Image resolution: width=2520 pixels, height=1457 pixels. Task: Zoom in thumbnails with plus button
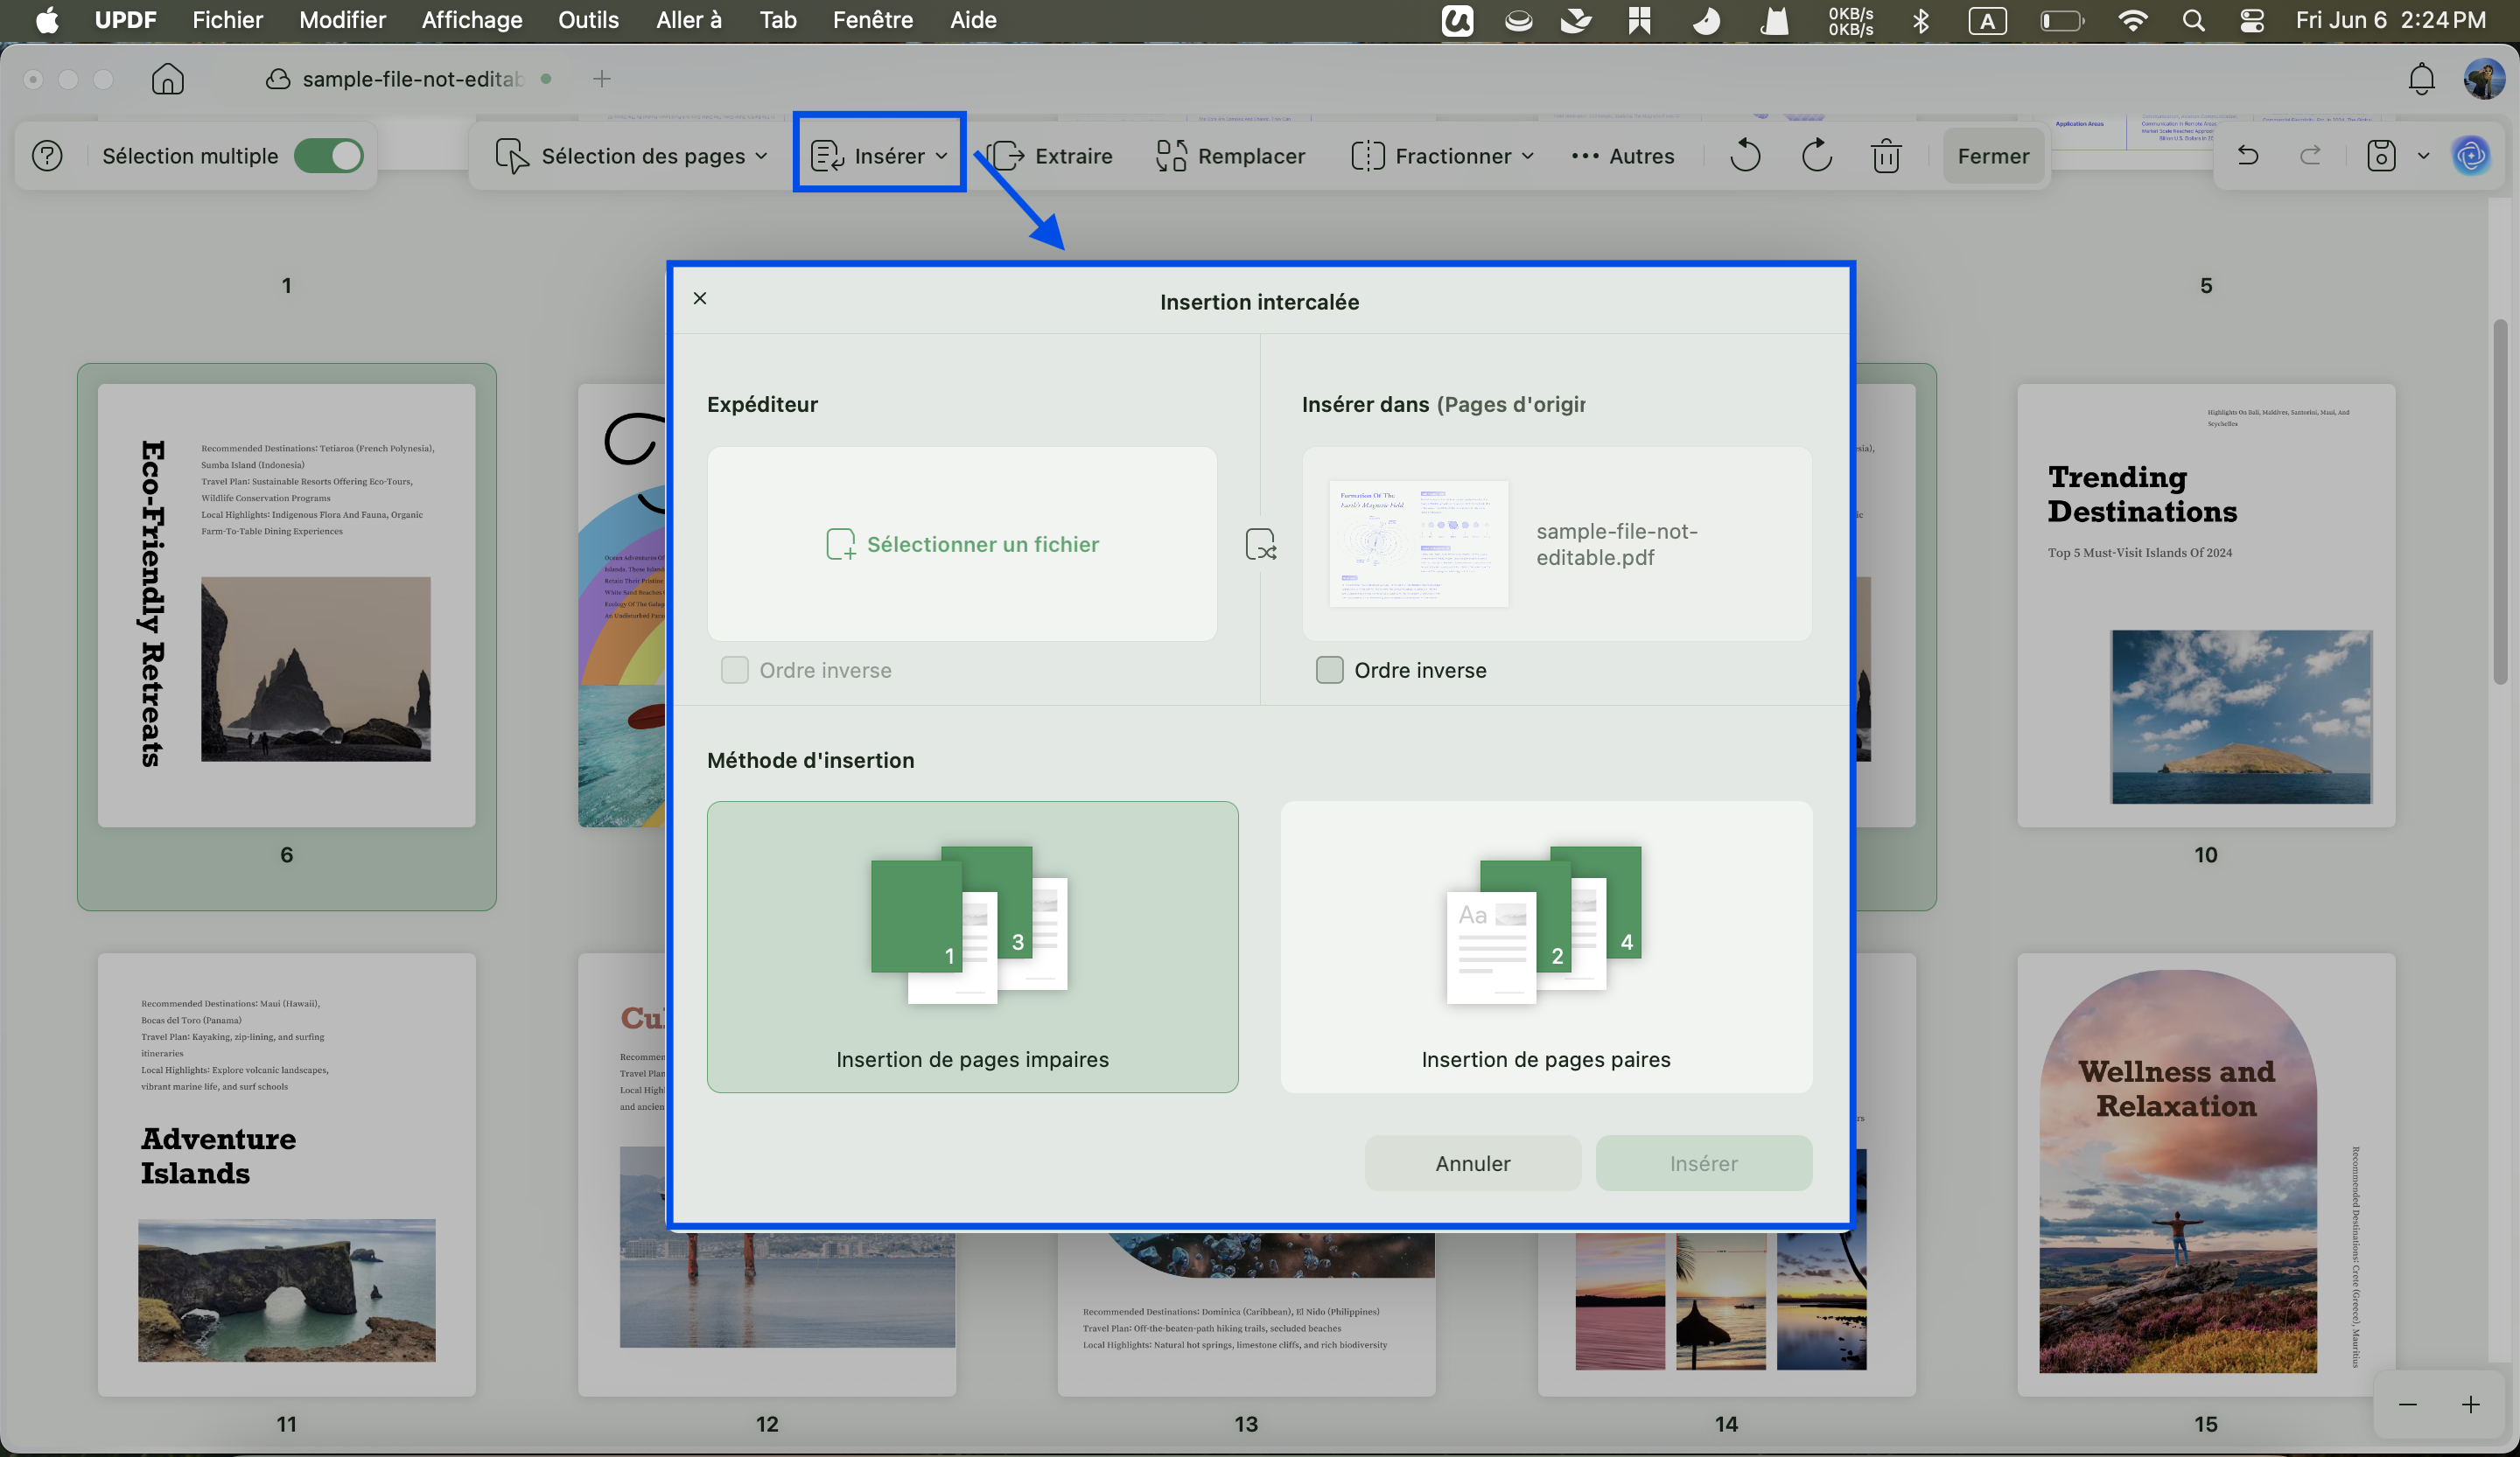pos(2471,1405)
